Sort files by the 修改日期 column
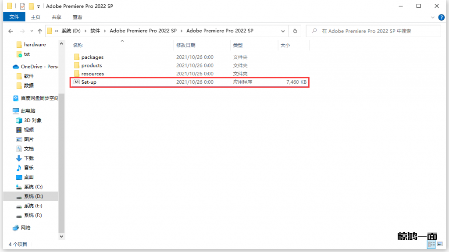The height and width of the screenshot is (252, 449). (x=186, y=45)
